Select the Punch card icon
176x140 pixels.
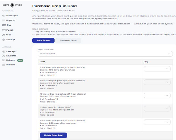pos(4,30)
